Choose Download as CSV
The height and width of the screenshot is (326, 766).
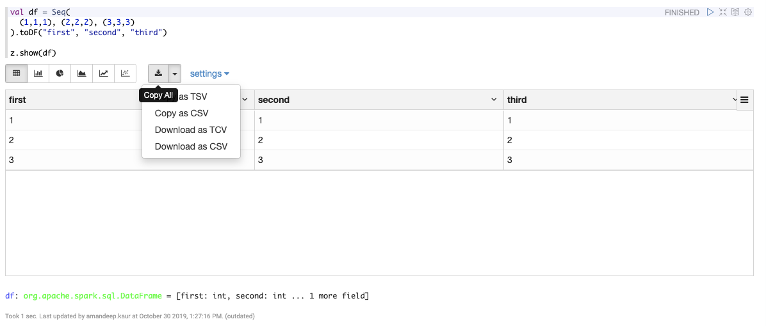pos(191,146)
